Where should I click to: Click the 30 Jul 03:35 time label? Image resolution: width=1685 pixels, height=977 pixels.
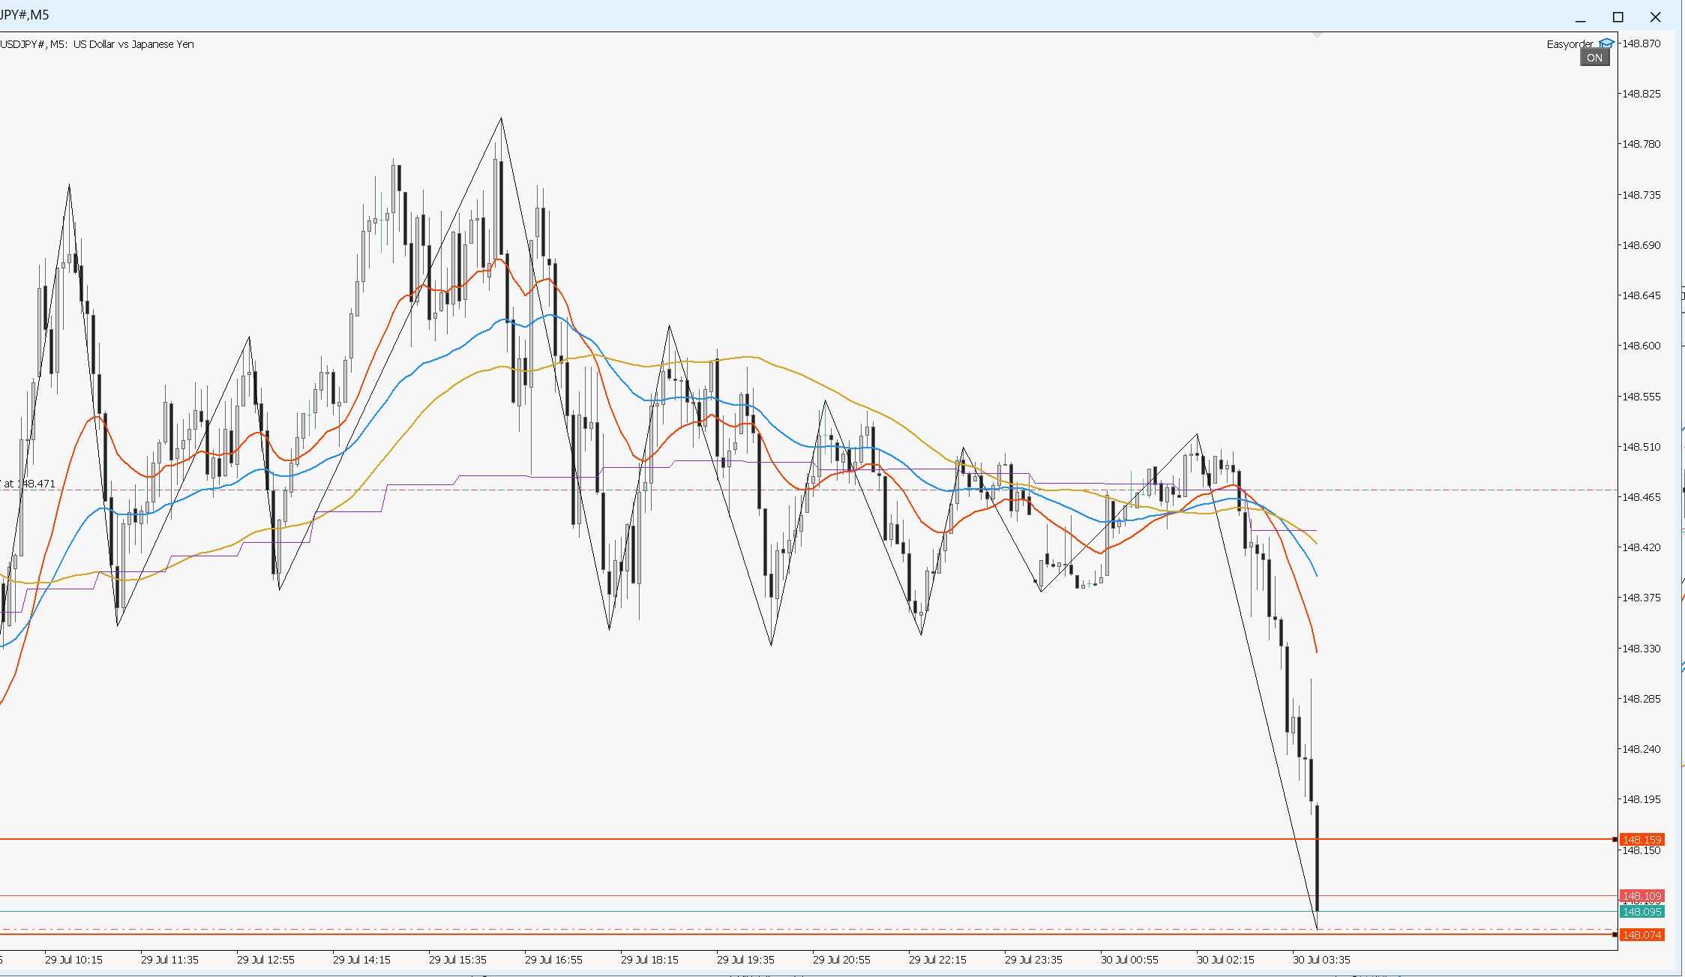pyautogui.click(x=1321, y=960)
